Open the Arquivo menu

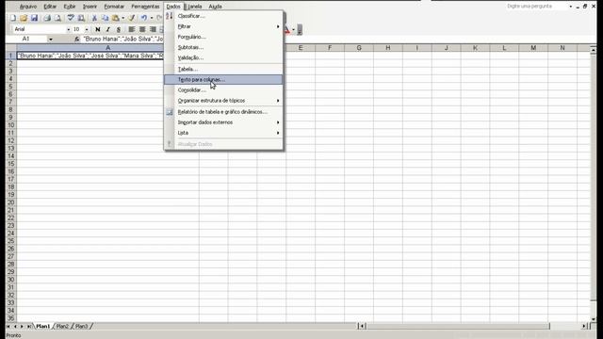point(28,7)
